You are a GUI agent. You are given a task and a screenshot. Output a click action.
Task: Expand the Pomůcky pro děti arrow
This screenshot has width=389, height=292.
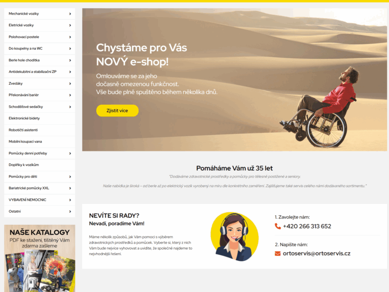(70, 177)
